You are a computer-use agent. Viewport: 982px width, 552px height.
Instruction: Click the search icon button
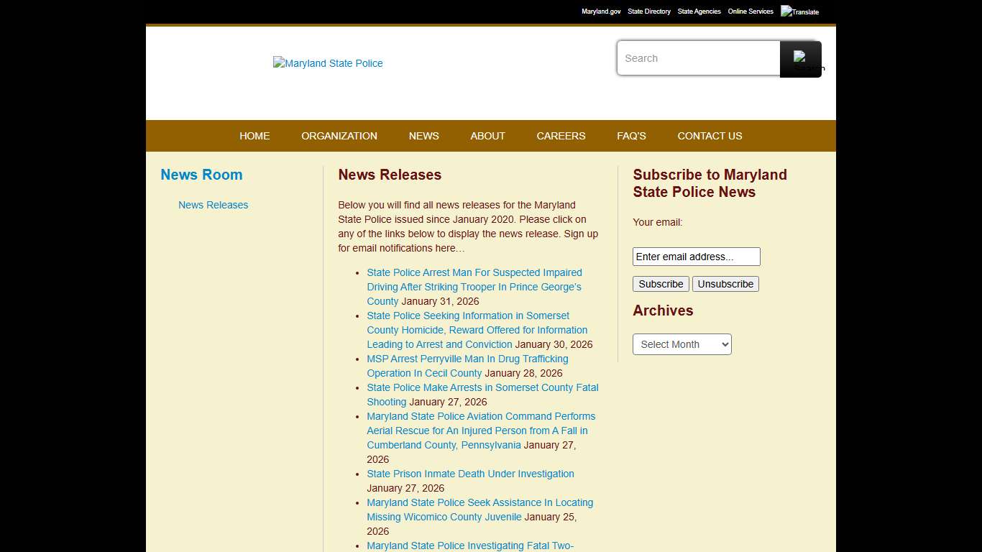[x=800, y=58]
